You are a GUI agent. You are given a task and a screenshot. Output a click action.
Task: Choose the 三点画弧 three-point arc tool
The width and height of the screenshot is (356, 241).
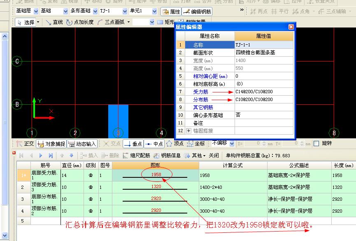click(111, 22)
